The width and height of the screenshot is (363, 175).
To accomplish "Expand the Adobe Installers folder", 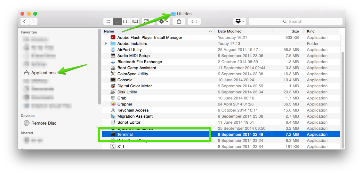I will [106, 44].
